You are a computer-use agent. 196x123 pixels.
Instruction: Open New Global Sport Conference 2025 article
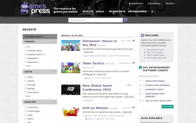tap(97, 88)
